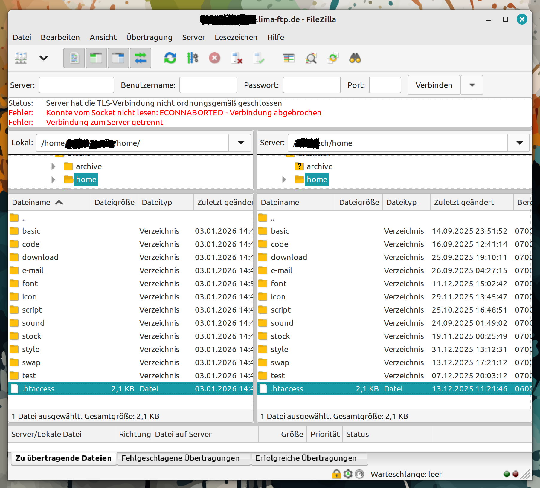Cancel the current operation

click(x=214, y=58)
